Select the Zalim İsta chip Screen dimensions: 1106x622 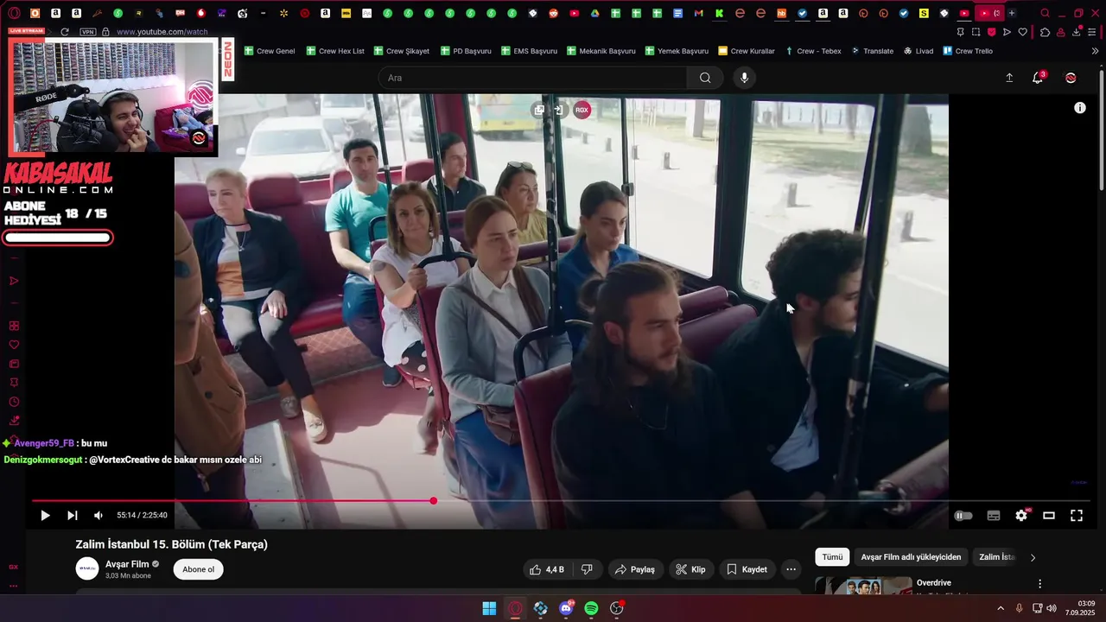(x=996, y=557)
